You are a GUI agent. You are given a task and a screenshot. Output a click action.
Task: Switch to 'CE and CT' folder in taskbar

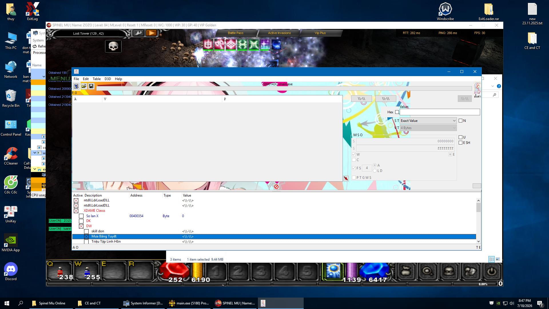[97, 303]
